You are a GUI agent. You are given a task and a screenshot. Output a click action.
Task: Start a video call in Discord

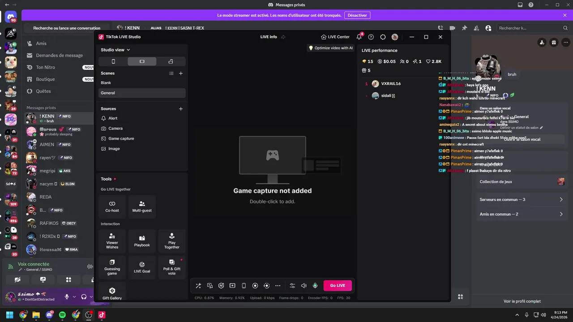click(453, 28)
